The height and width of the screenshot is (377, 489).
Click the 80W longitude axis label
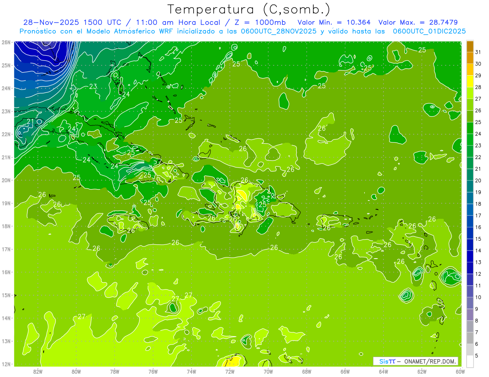[x=76, y=371]
